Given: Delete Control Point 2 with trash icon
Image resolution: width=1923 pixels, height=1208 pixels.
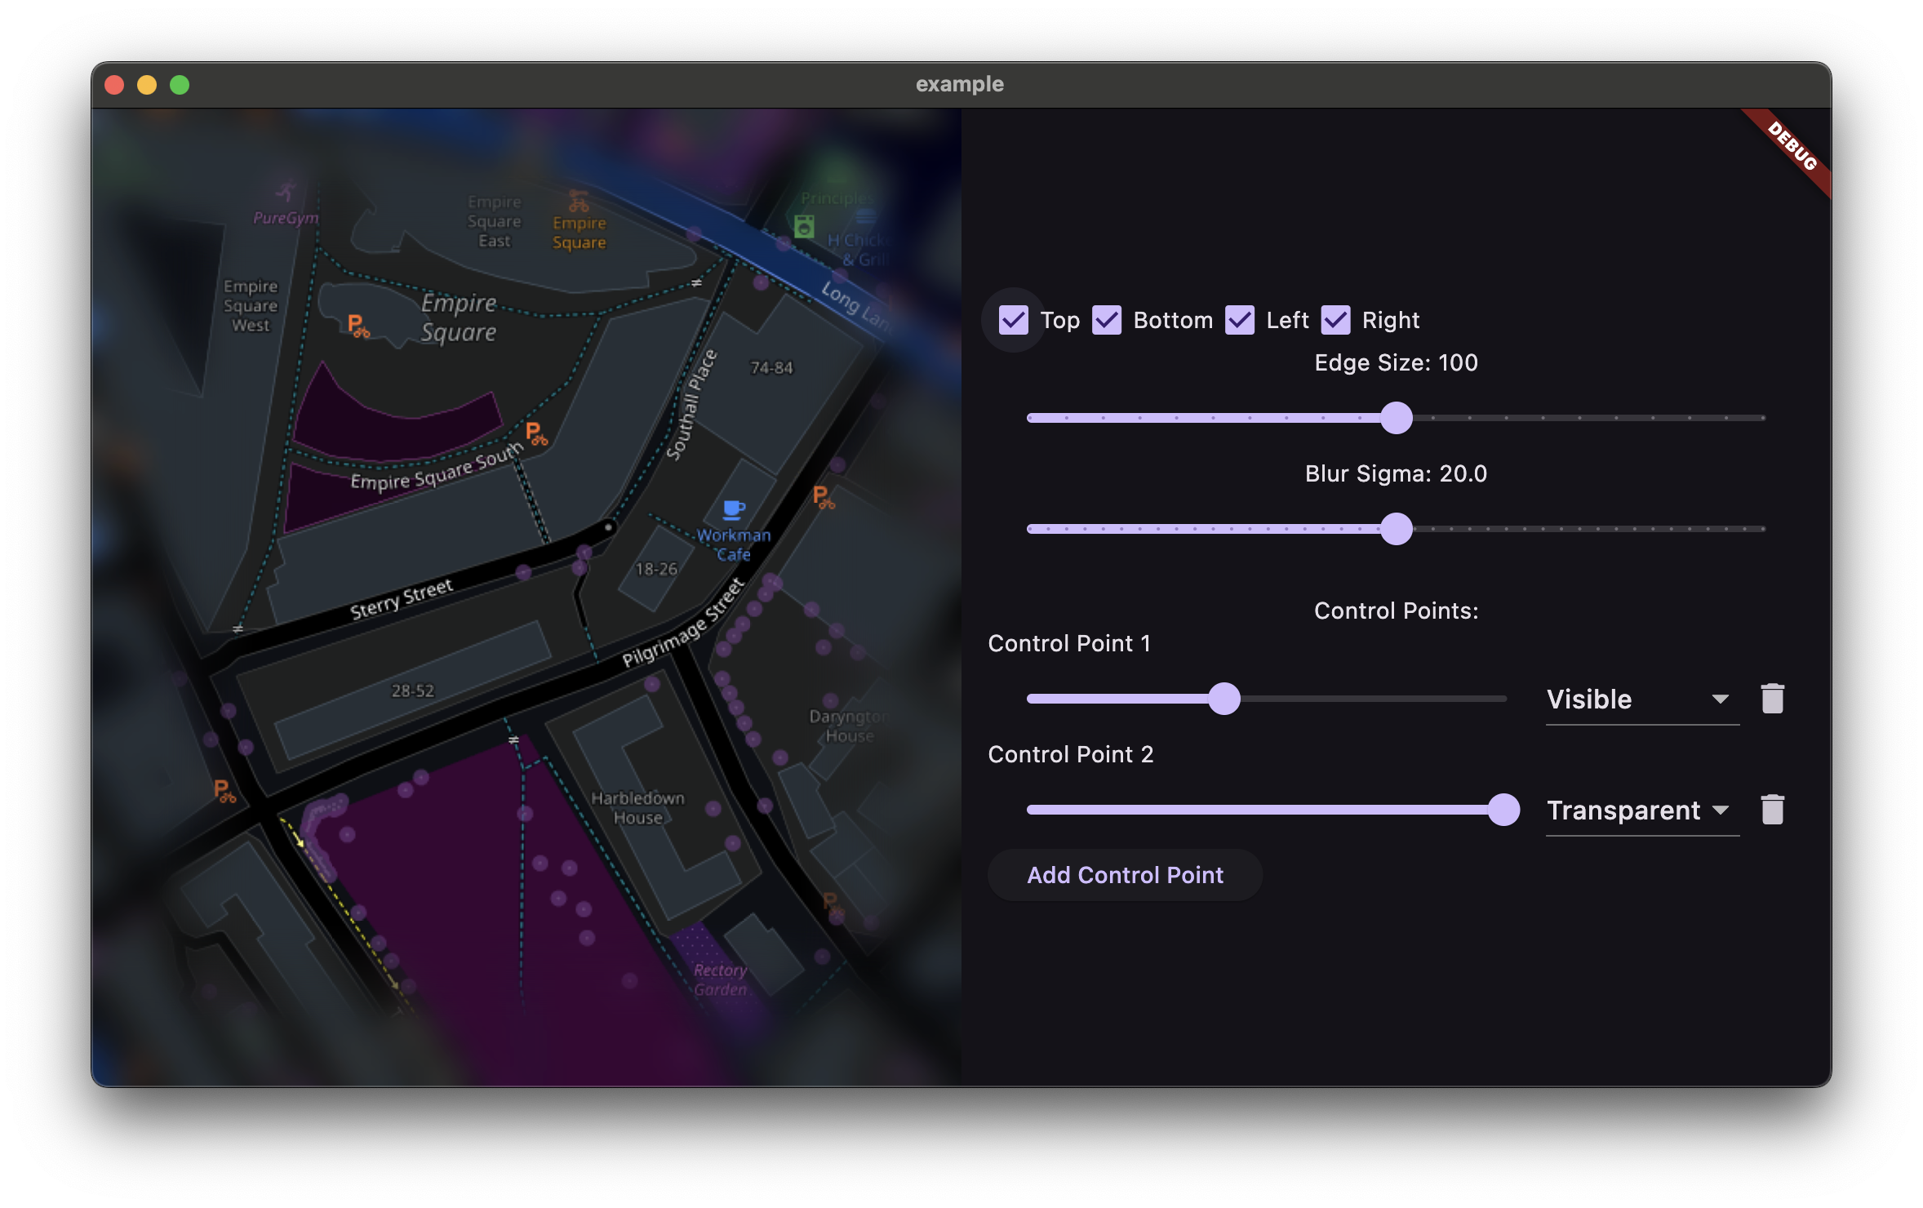Looking at the screenshot, I should pyautogui.click(x=1772, y=810).
